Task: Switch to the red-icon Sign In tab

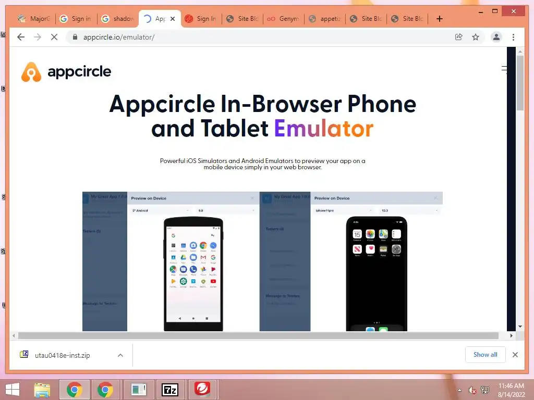Action: tap(201, 19)
